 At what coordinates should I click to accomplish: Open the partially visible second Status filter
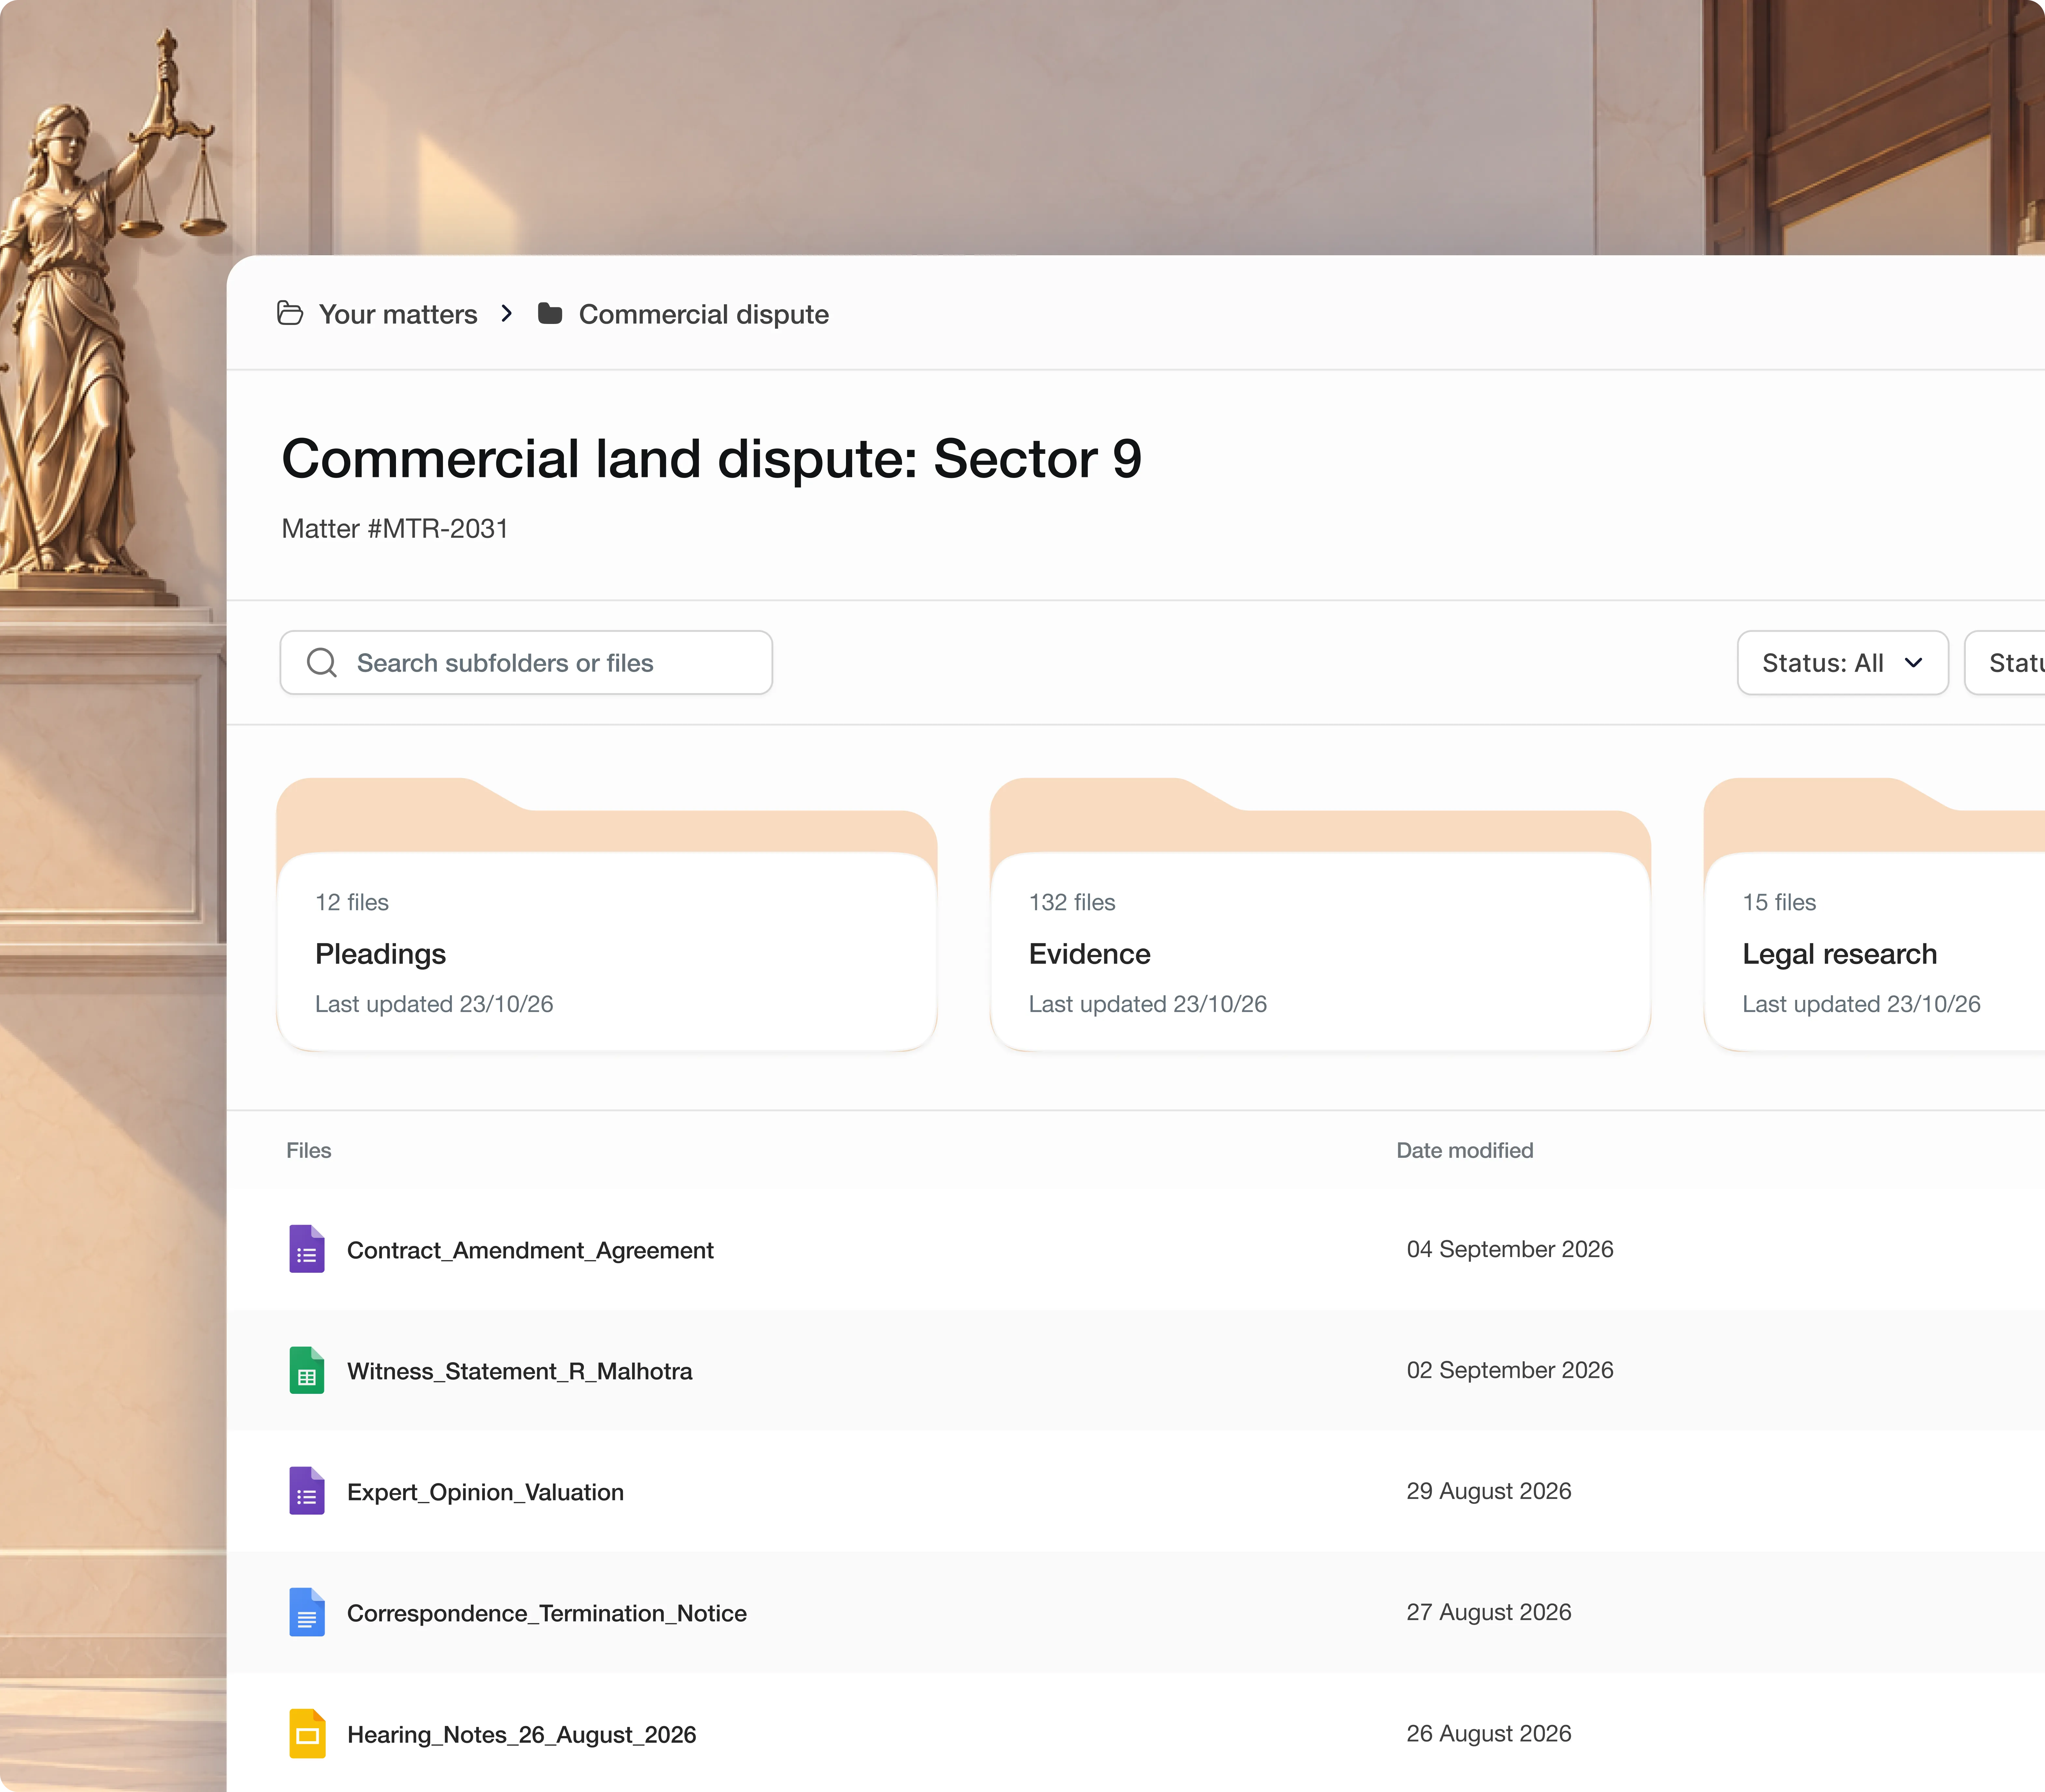2005,663
